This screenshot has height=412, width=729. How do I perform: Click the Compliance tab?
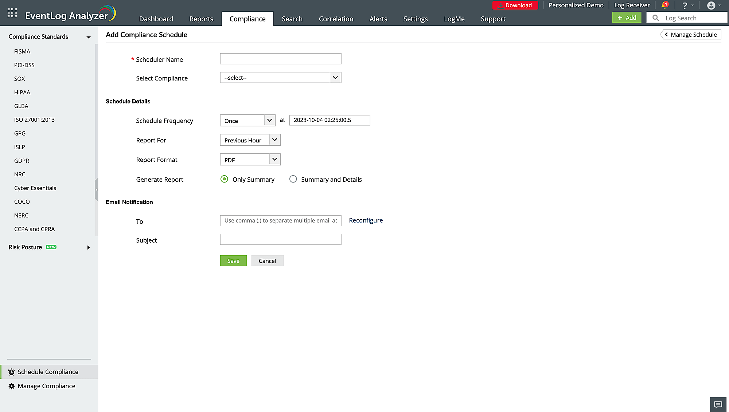[x=247, y=19]
